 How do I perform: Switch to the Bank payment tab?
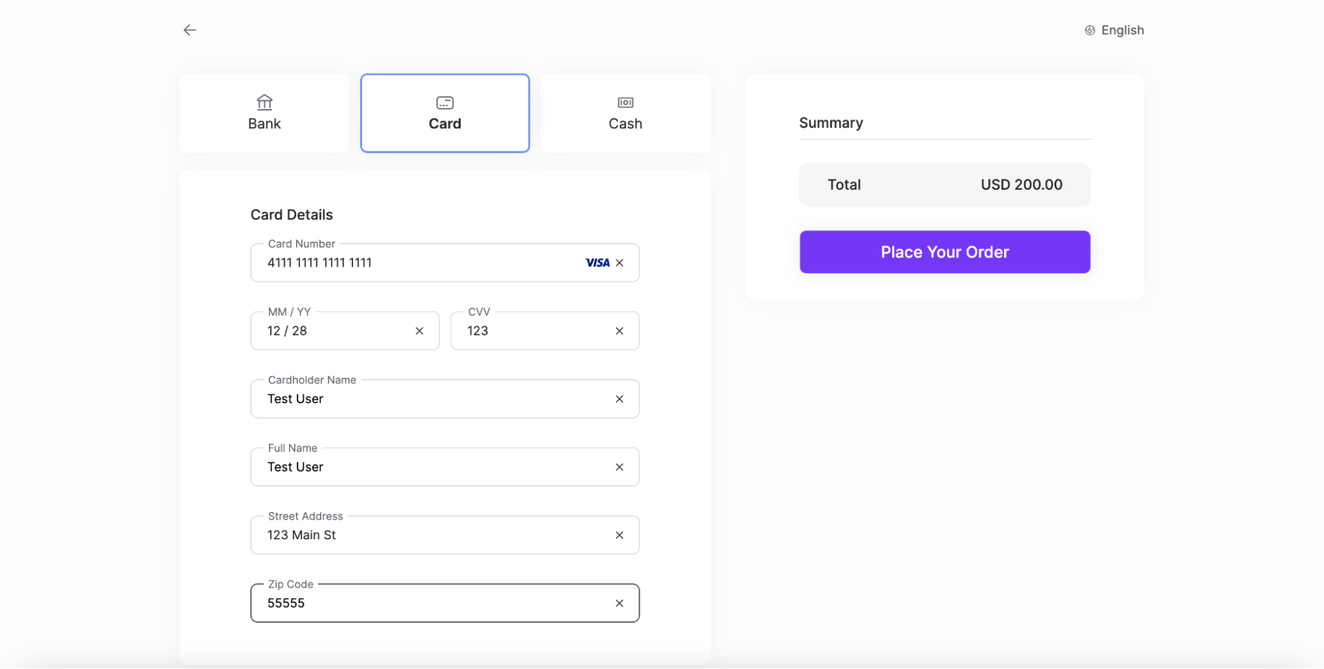264,112
